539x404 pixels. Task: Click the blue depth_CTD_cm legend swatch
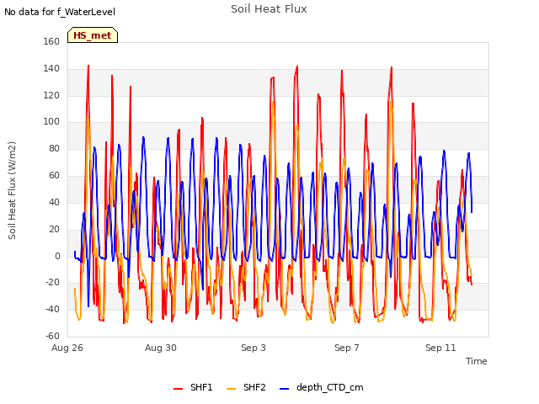[x=285, y=389]
